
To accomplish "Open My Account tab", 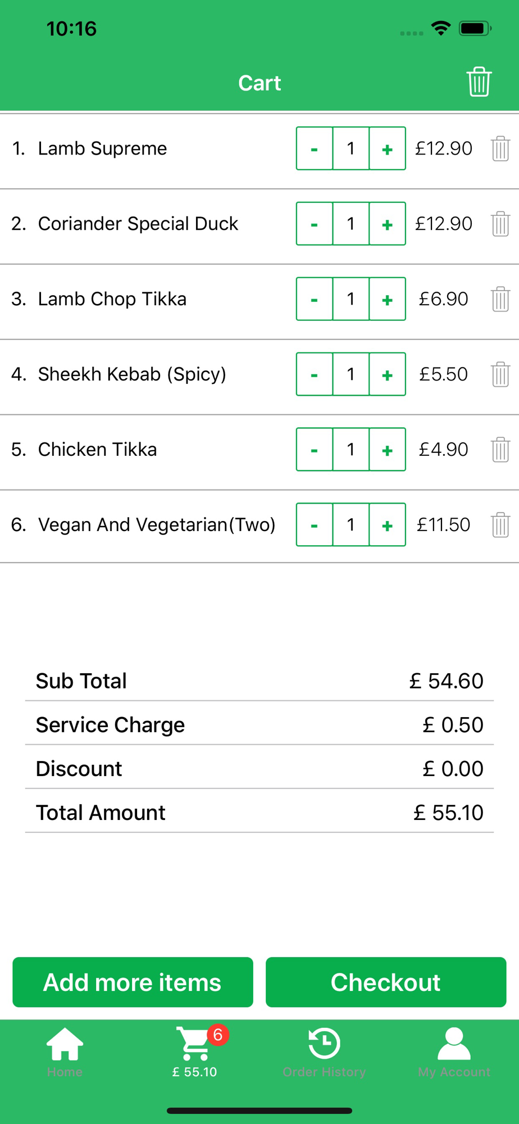I will [x=454, y=1052].
